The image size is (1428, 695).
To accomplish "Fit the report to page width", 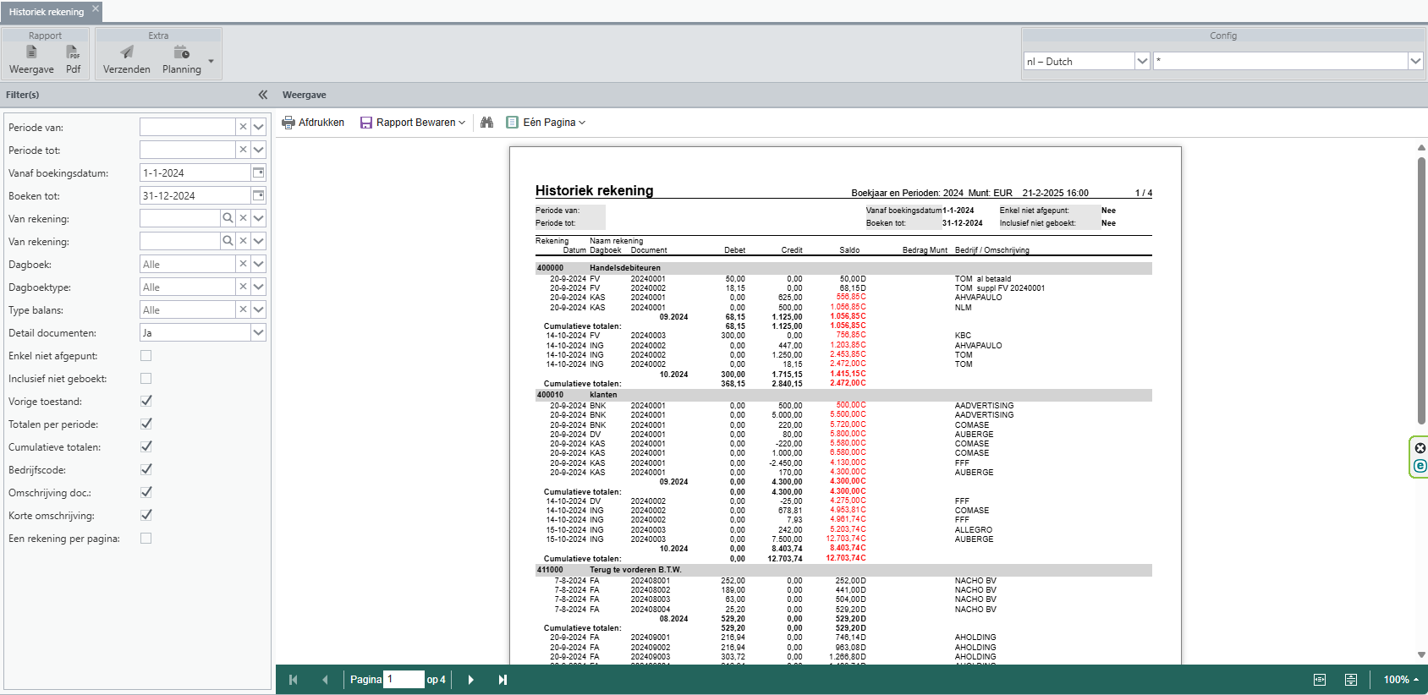I will point(1320,680).
